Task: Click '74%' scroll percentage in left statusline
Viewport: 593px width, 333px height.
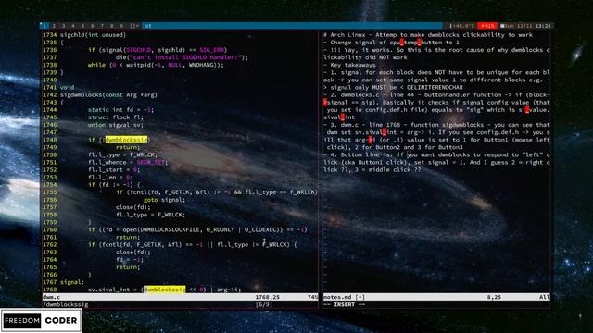Action: [313, 297]
